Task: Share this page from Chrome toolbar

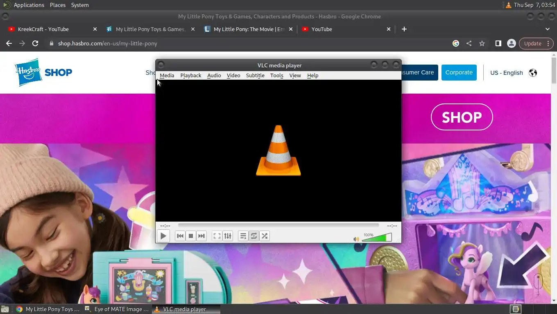Action: tap(469, 43)
